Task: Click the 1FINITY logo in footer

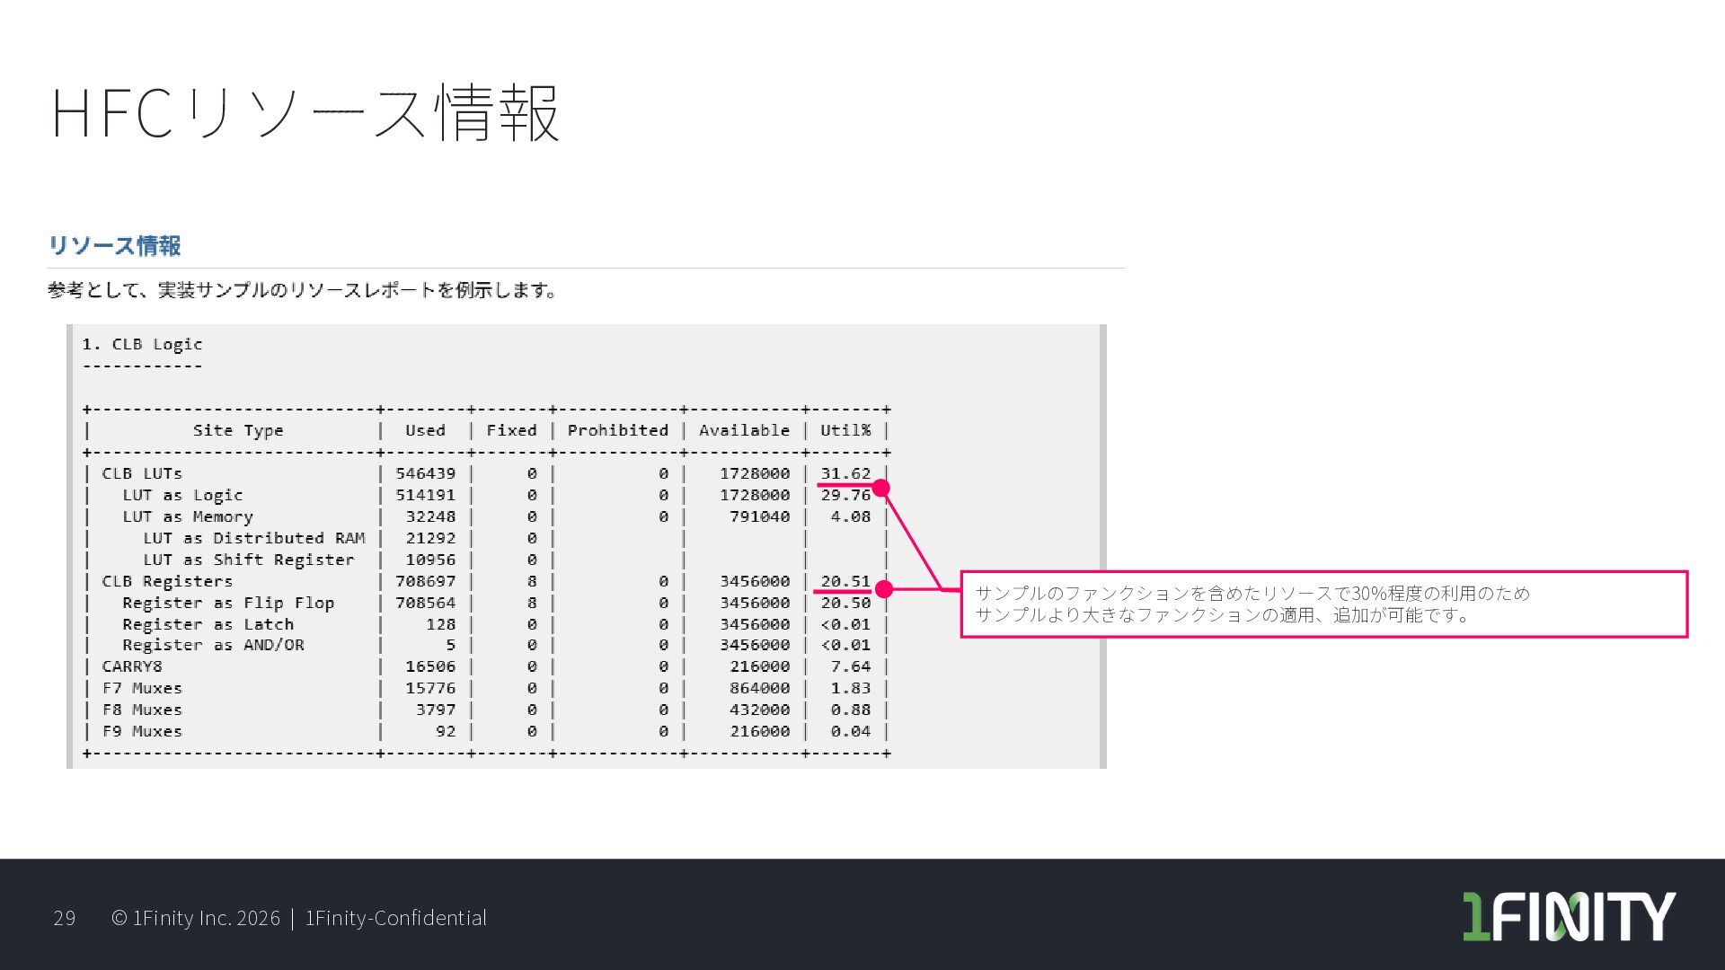Action: click(1569, 916)
